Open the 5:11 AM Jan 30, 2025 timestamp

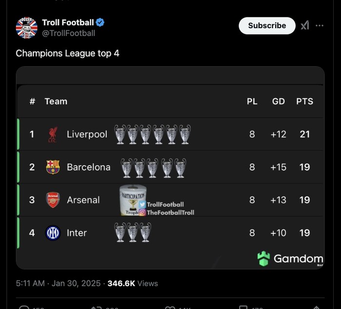pyautogui.click(x=58, y=283)
